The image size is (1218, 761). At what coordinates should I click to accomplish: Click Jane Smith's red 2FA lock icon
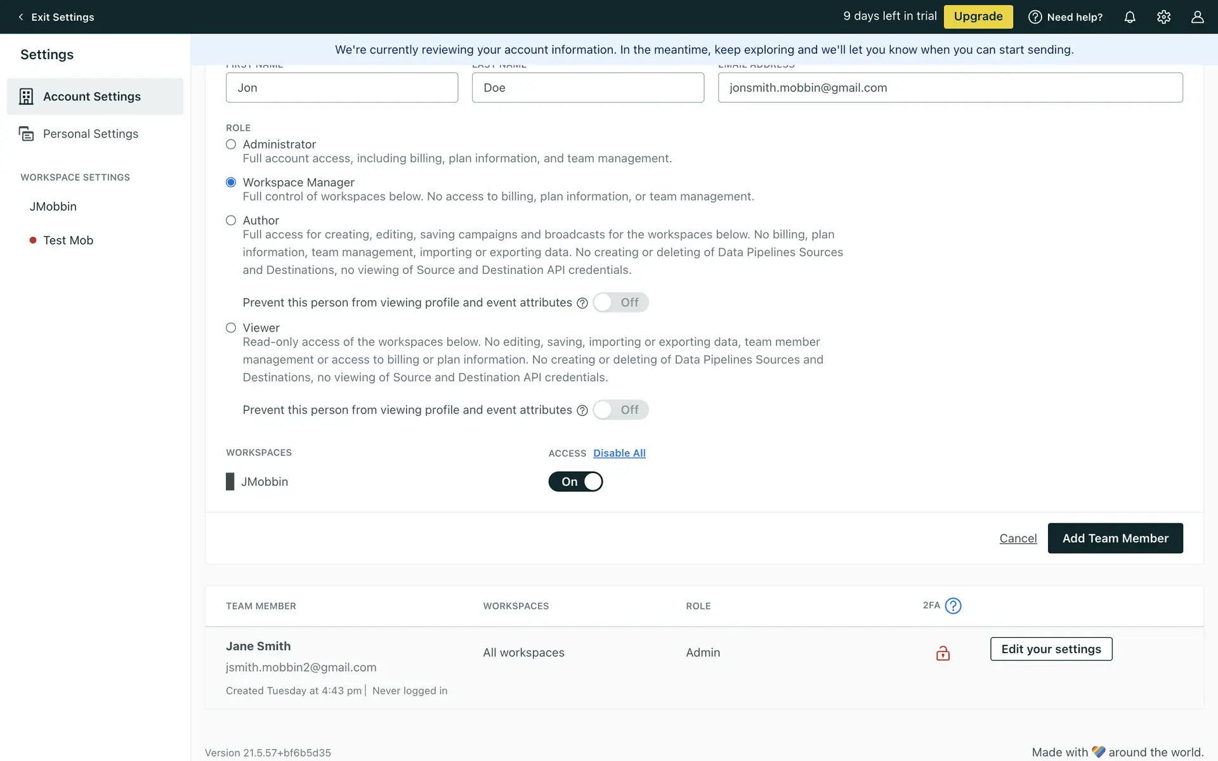(943, 653)
